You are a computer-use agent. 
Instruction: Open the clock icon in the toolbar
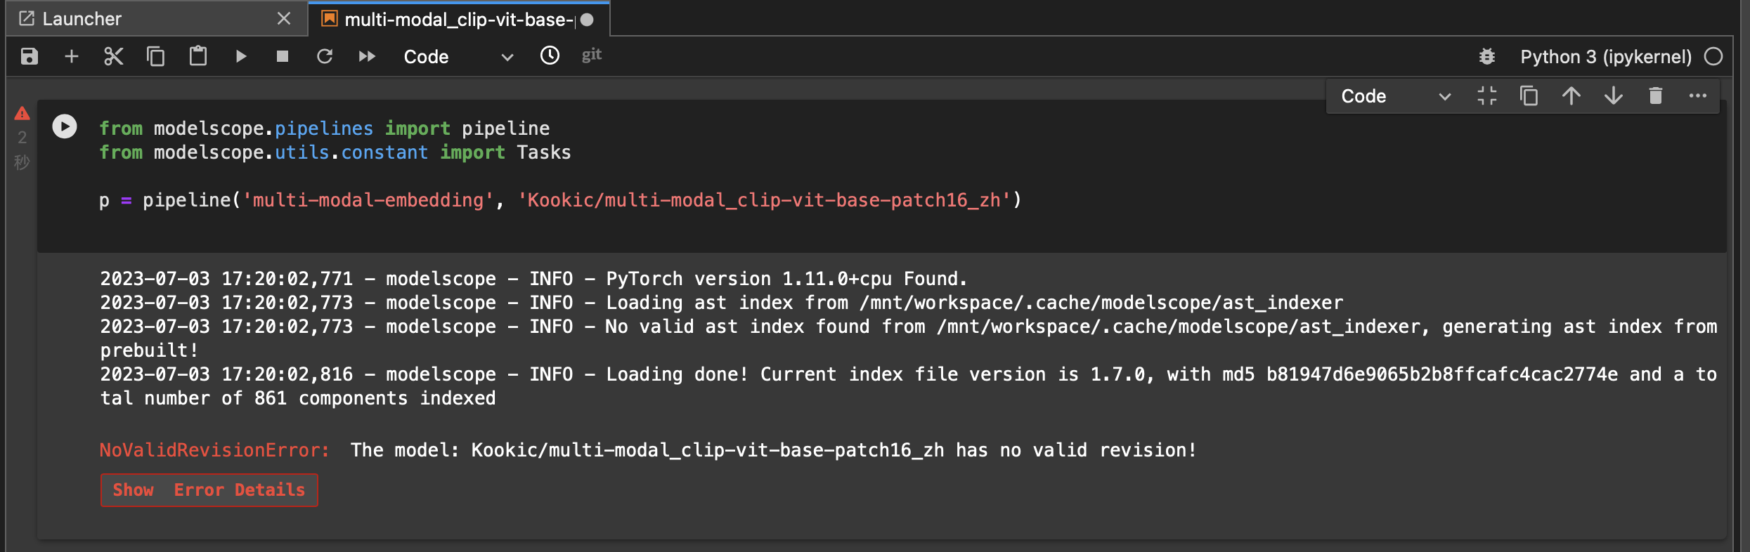click(550, 55)
